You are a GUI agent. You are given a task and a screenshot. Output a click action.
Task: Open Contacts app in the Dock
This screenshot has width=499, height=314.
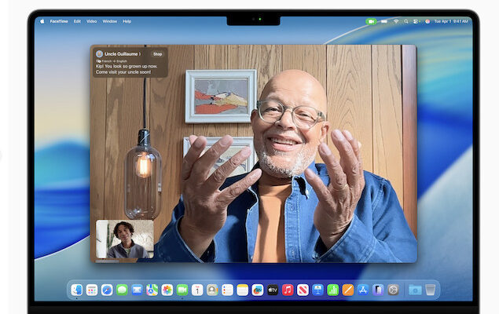(x=212, y=290)
